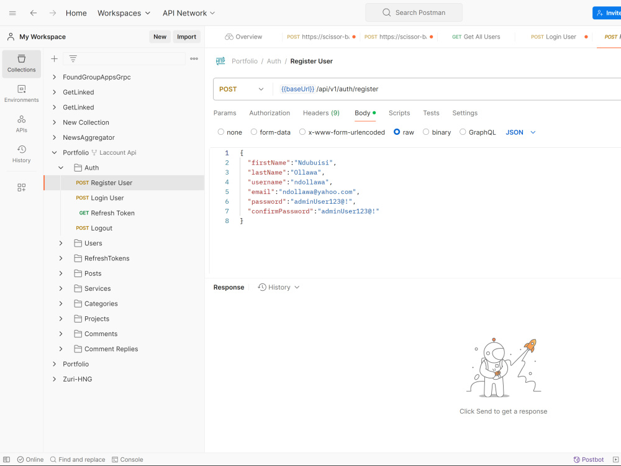Click the Search Postman field

414,12
